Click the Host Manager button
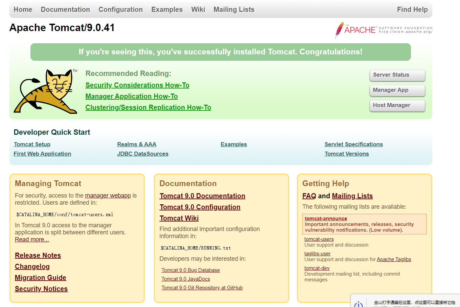Screen dimensions: 460x307 [397, 106]
